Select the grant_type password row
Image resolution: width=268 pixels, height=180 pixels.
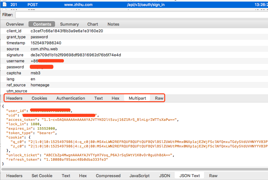tap(134, 37)
